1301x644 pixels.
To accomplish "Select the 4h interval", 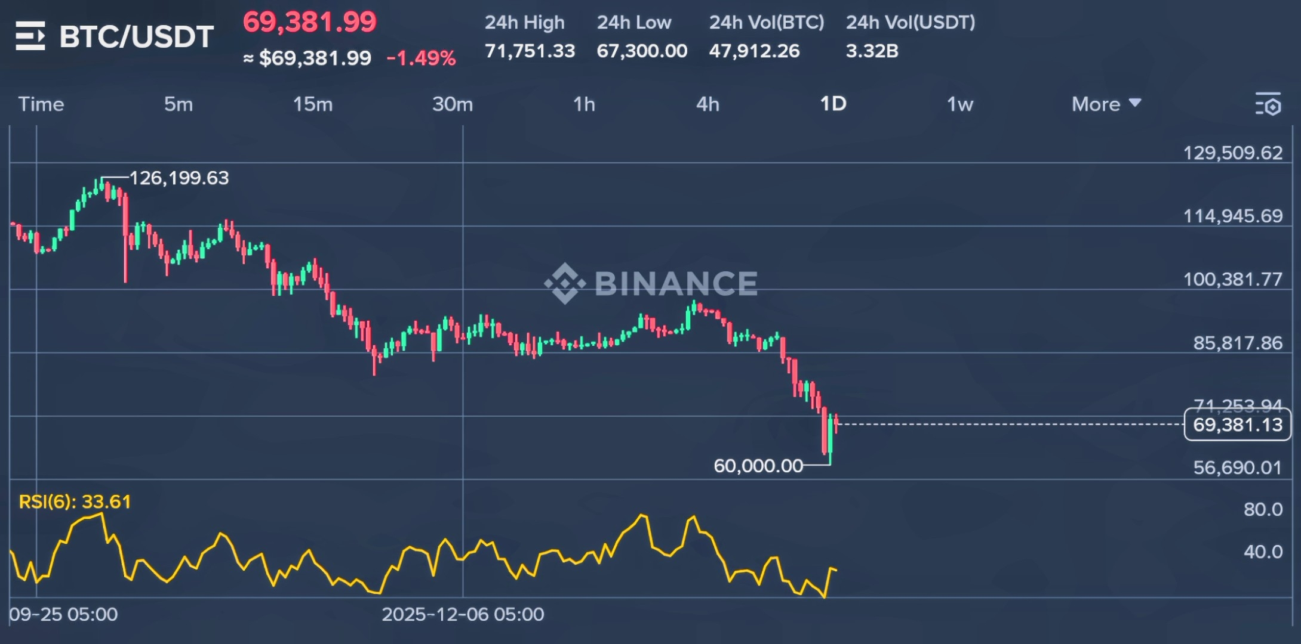I will (x=708, y=104).
